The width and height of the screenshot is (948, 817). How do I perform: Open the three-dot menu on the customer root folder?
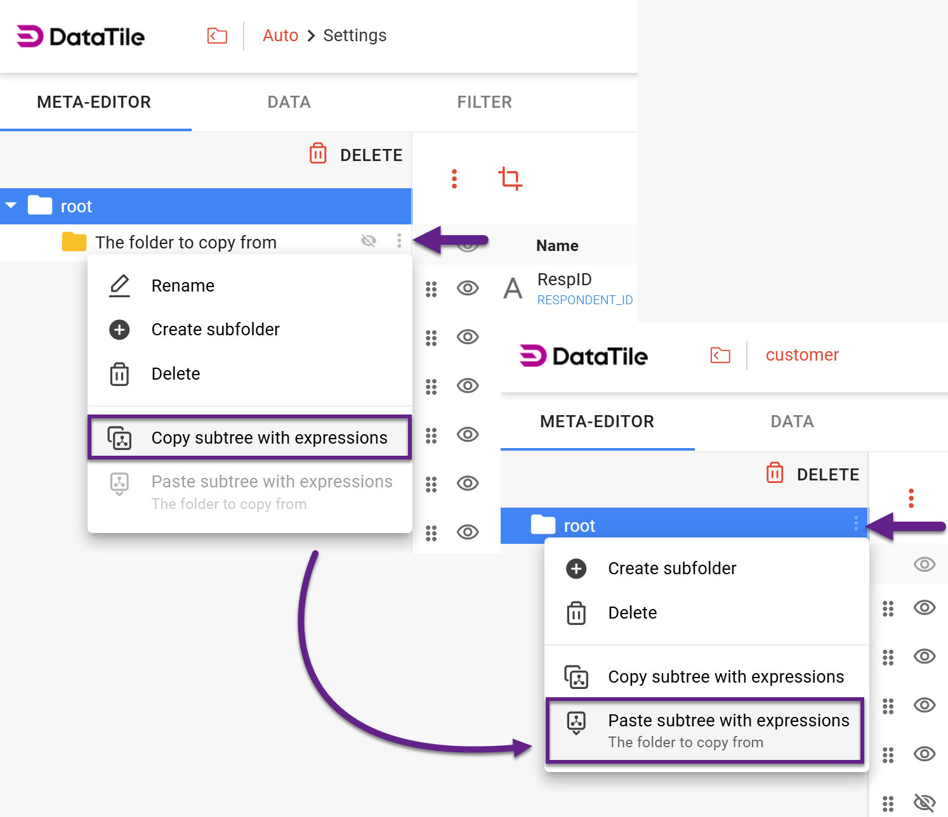click(x=856, y=524)
